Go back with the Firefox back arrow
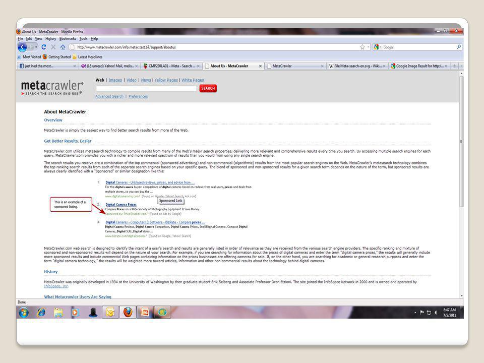484x363 pixels. (22, 47)
